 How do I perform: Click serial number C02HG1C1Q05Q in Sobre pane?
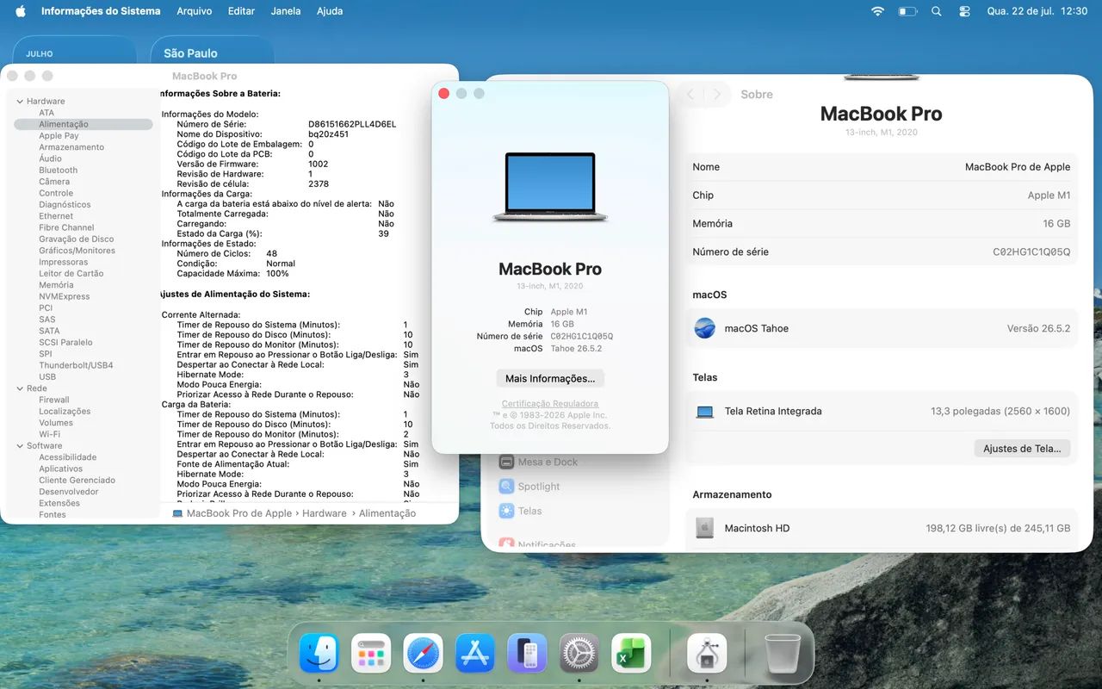point(1031,252)
